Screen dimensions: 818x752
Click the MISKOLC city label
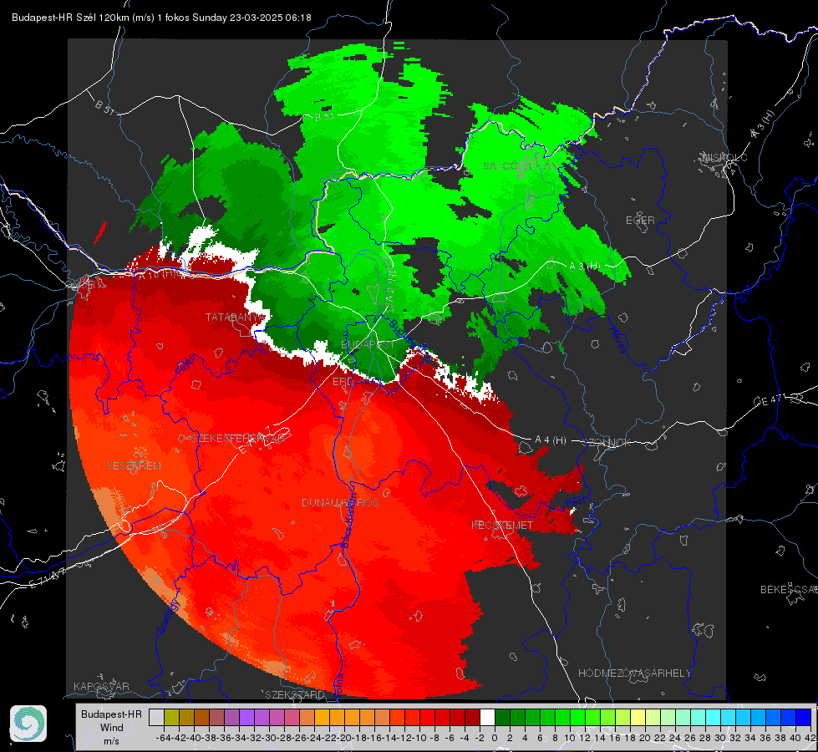(x=724, y=158)
